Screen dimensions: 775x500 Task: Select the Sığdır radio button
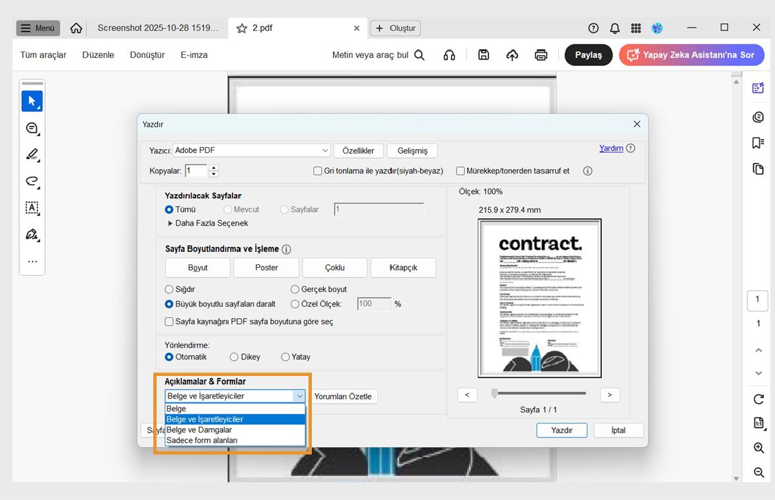click(169, 289)
